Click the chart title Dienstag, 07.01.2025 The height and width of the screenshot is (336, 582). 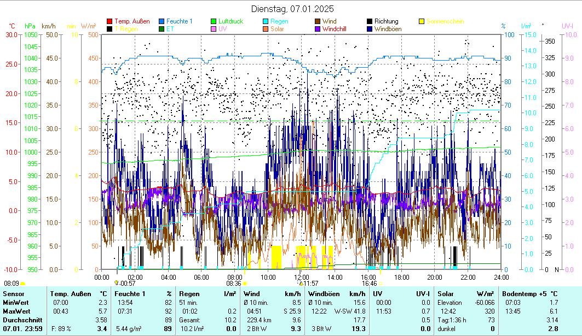(292, 9)
